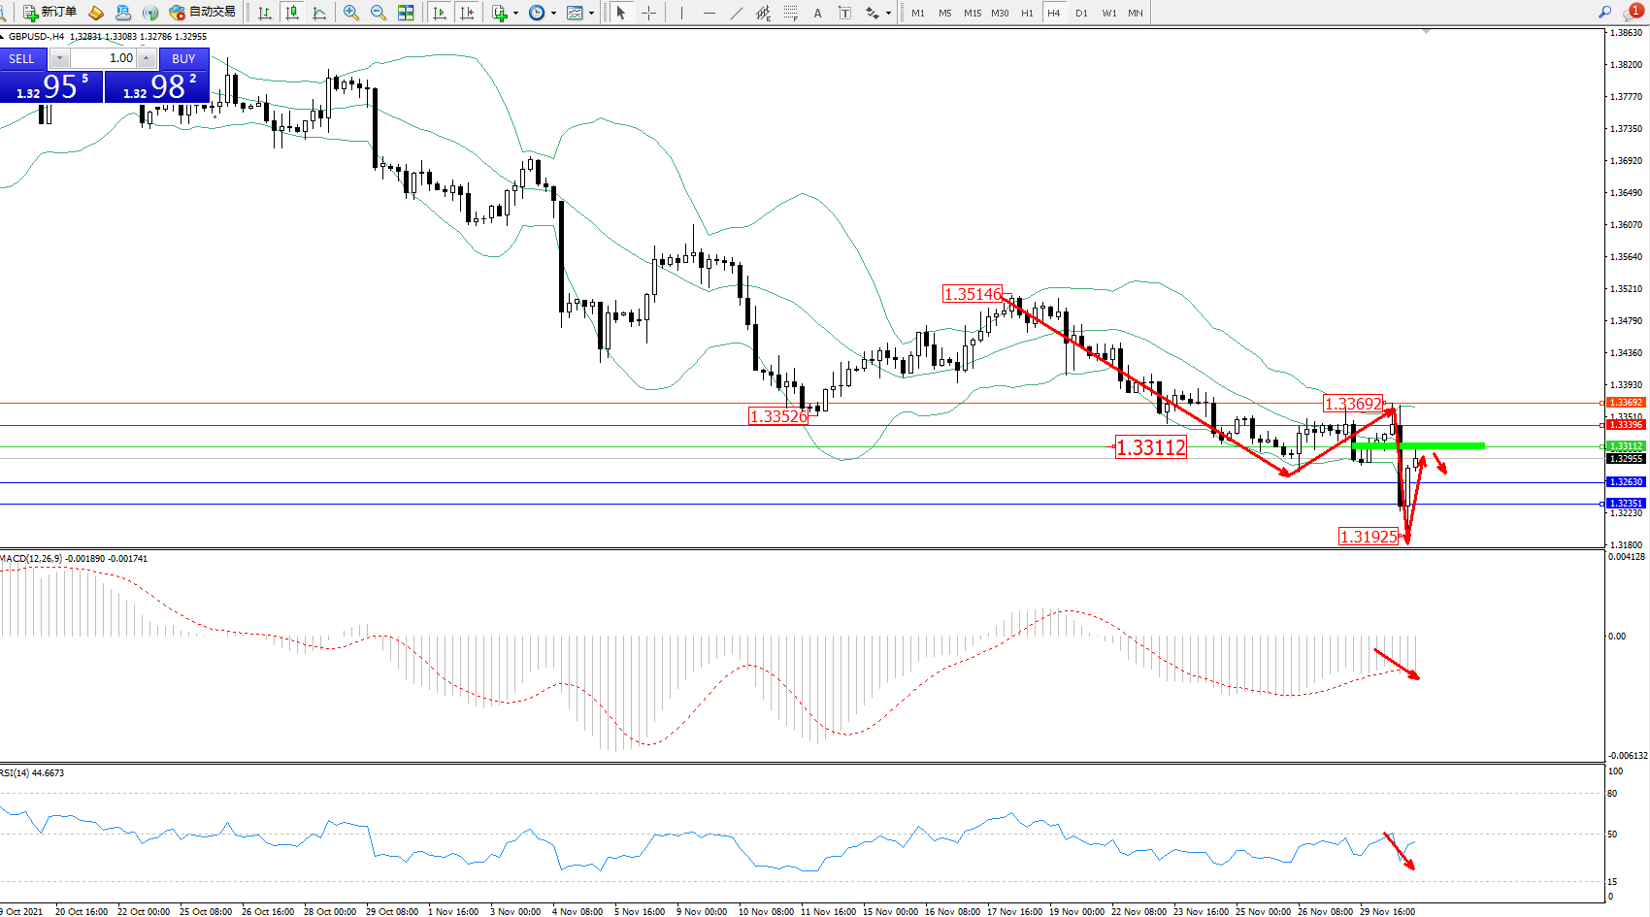The image size is (1650, 917).
Task: Toggle chart auto scroll icon
Action: [x=440, y=13]
